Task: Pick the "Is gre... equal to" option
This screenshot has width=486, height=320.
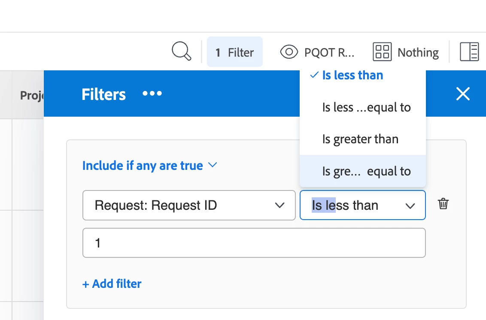Action: 366,171
